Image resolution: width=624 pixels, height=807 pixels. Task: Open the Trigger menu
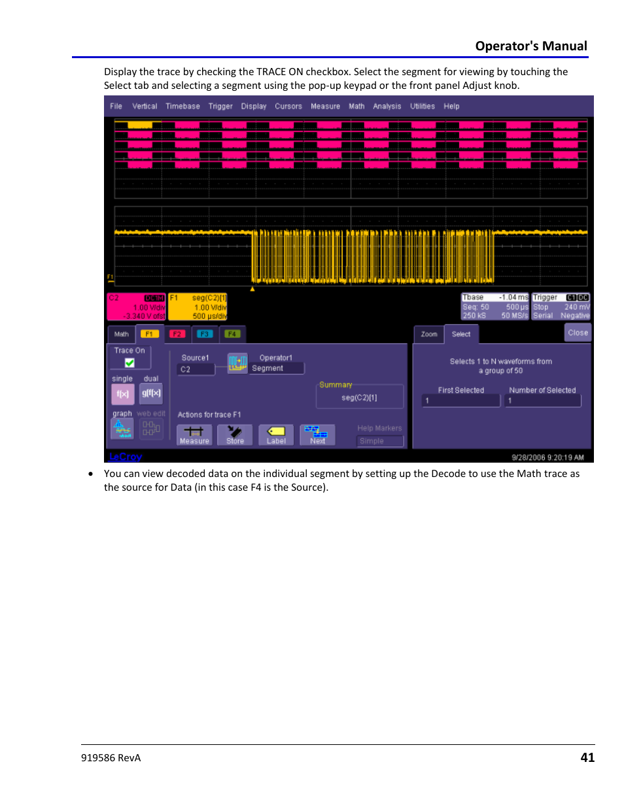(220, 107)
